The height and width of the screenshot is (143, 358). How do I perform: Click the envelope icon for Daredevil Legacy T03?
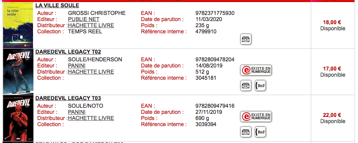point(246,132)
